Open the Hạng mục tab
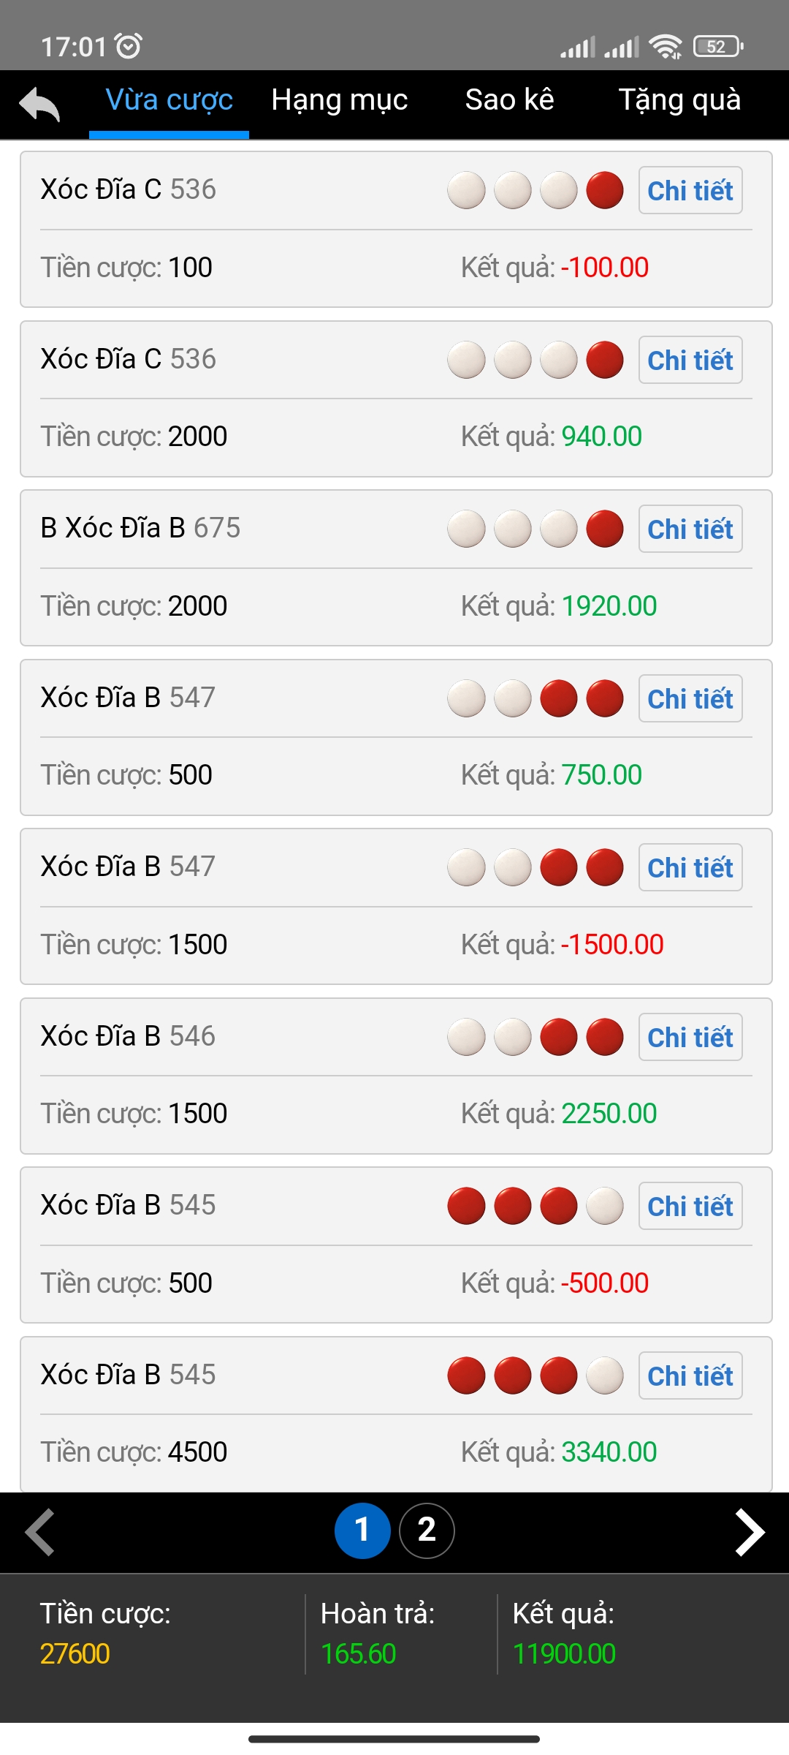789x1755 pixels. click(x=339, y=100)
